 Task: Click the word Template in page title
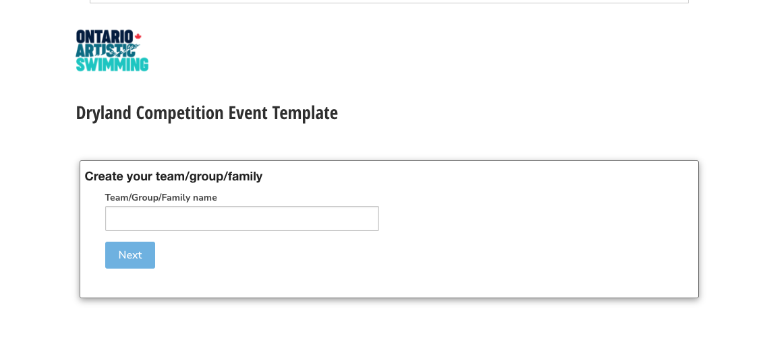pyautogui.click(x=305, y=113)
